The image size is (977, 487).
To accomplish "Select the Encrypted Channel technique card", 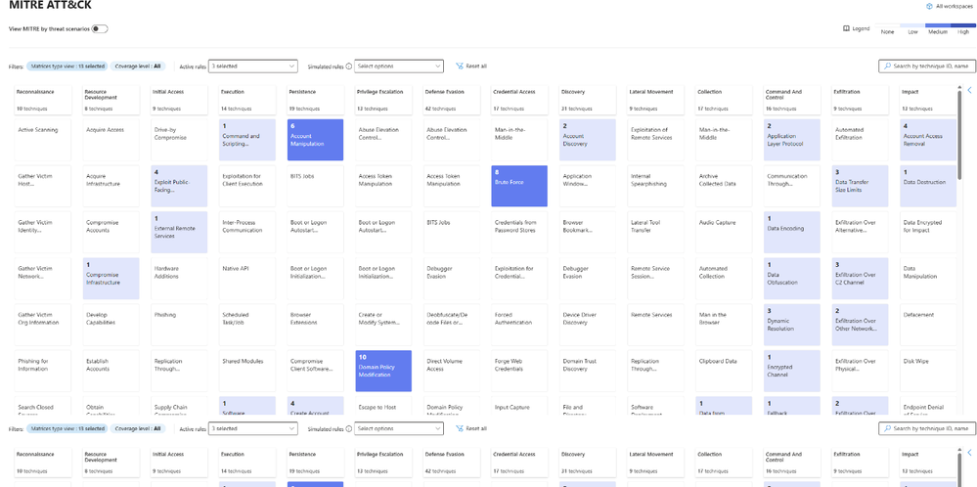I will point(792,372).
